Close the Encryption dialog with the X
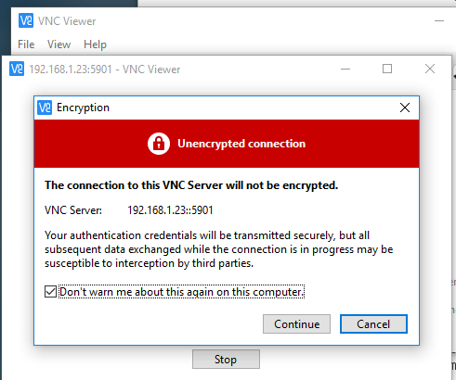This screenshot has height=380, width=456. click(x=405, y=108)
